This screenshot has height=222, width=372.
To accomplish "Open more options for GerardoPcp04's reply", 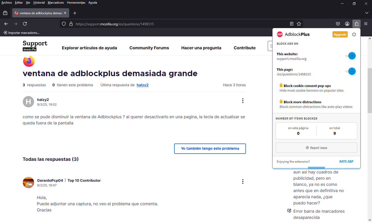I will click(x=243, y=181).
